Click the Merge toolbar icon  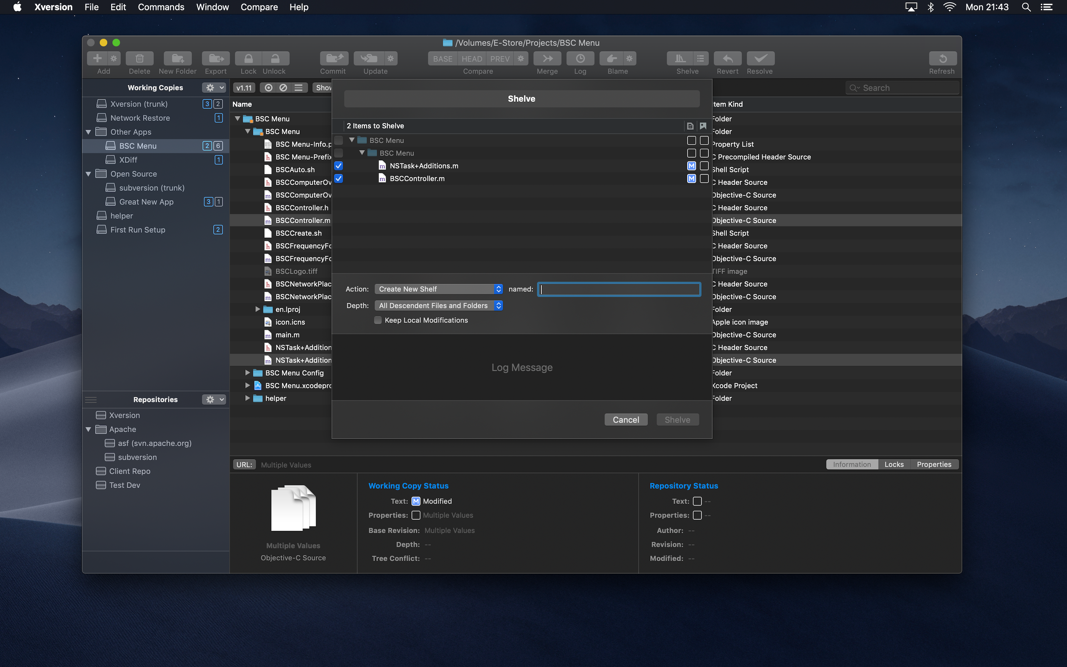click(x=547, y=59)
